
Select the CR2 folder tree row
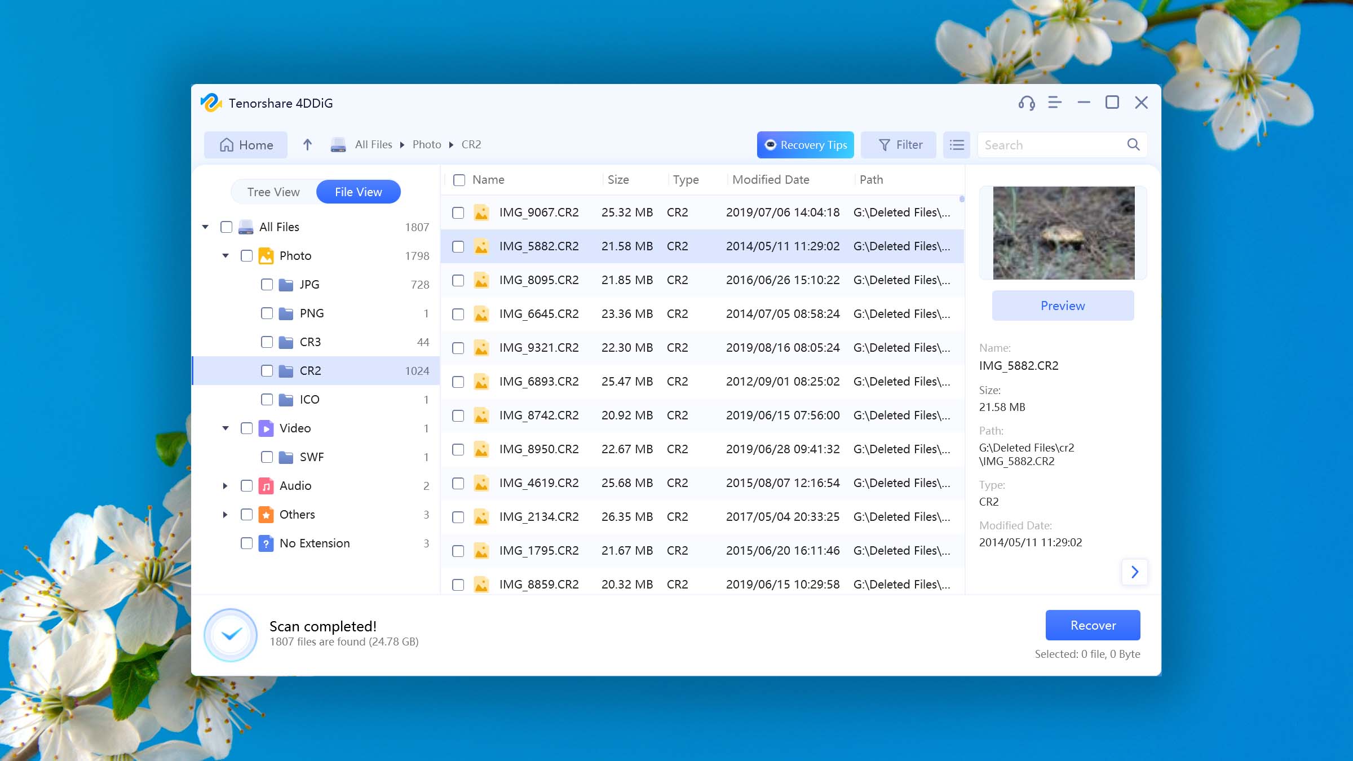(316, 371)
